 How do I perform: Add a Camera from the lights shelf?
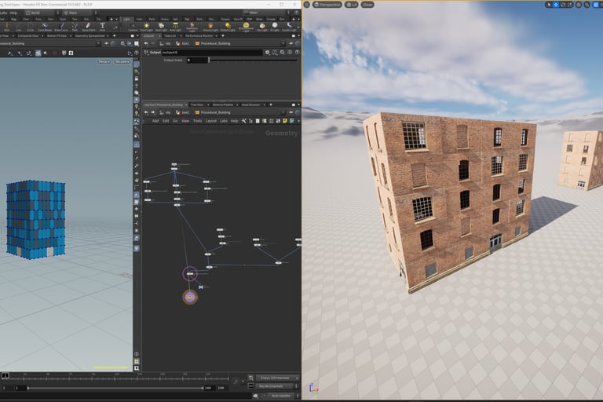[x=133, y=27]
